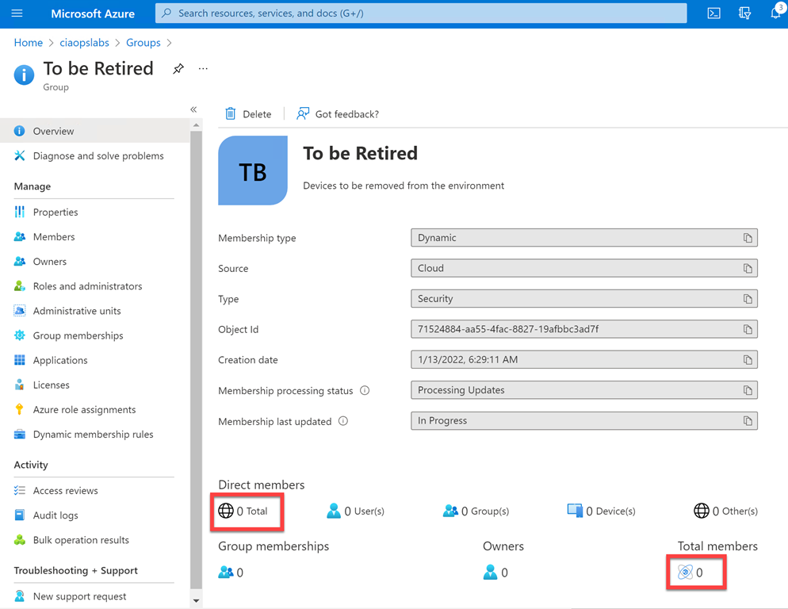Pin the To be Retired group
Screen dimensions: 788x609
pos(178,69)
